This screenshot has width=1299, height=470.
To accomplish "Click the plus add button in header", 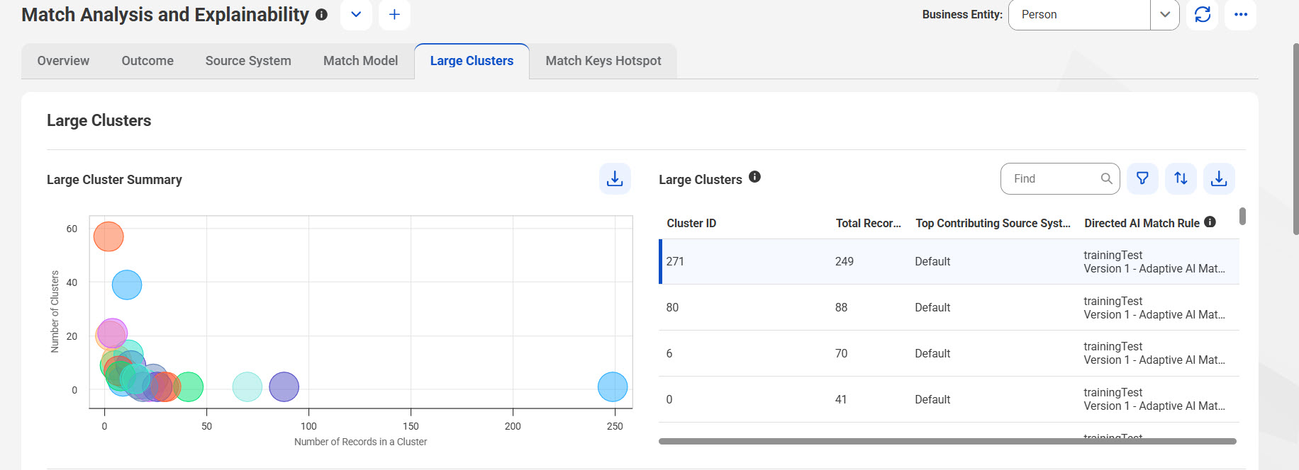I will (x=394, y=14).
